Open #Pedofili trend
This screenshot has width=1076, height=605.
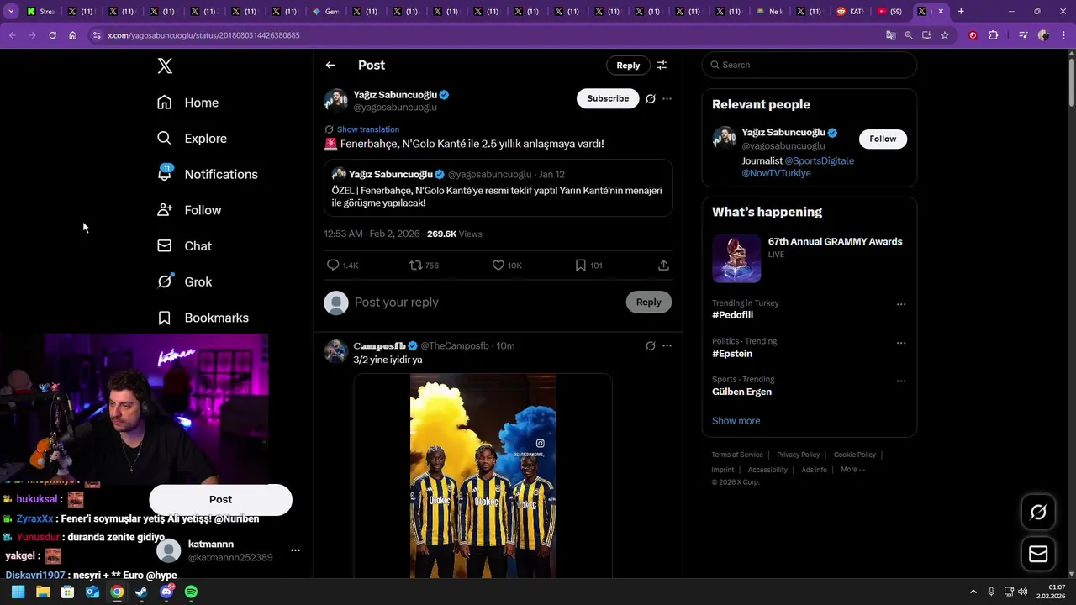click(x=733, y=315)
